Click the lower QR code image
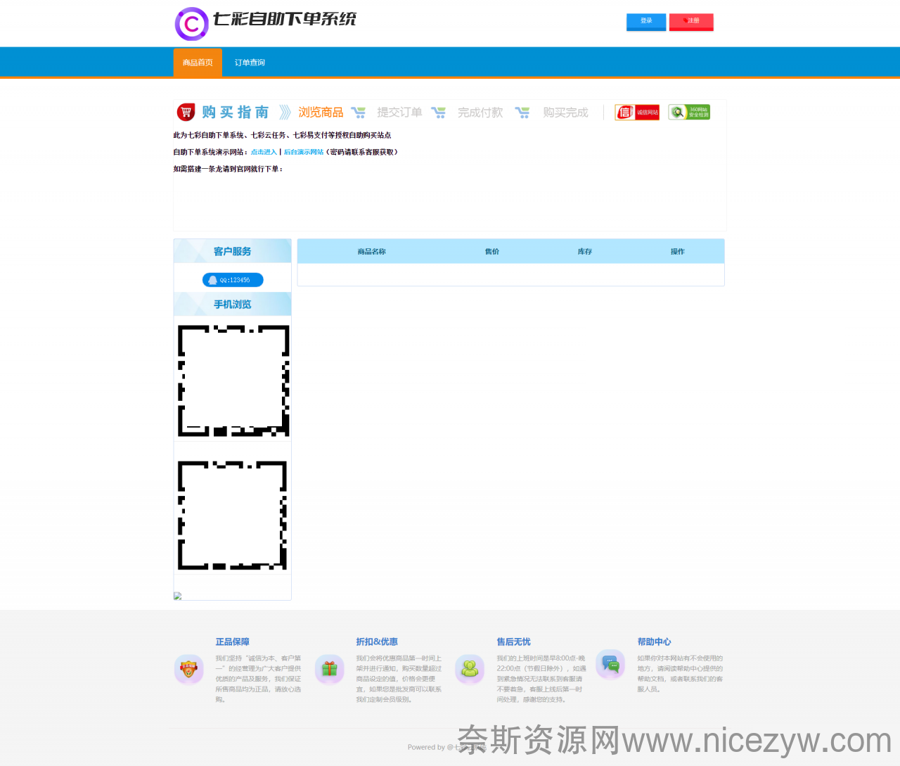Screen dimensions: 900x766 point(232,515)
